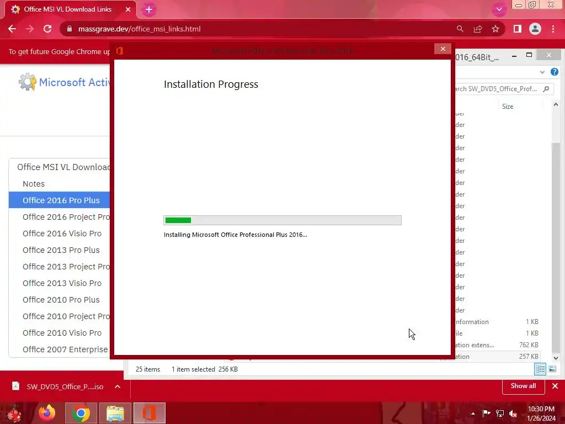Image resolution: width=565 pixels, height=424 pixels.
Task: Open Office 2016 Visio Pro link
Action: [62, 234]
